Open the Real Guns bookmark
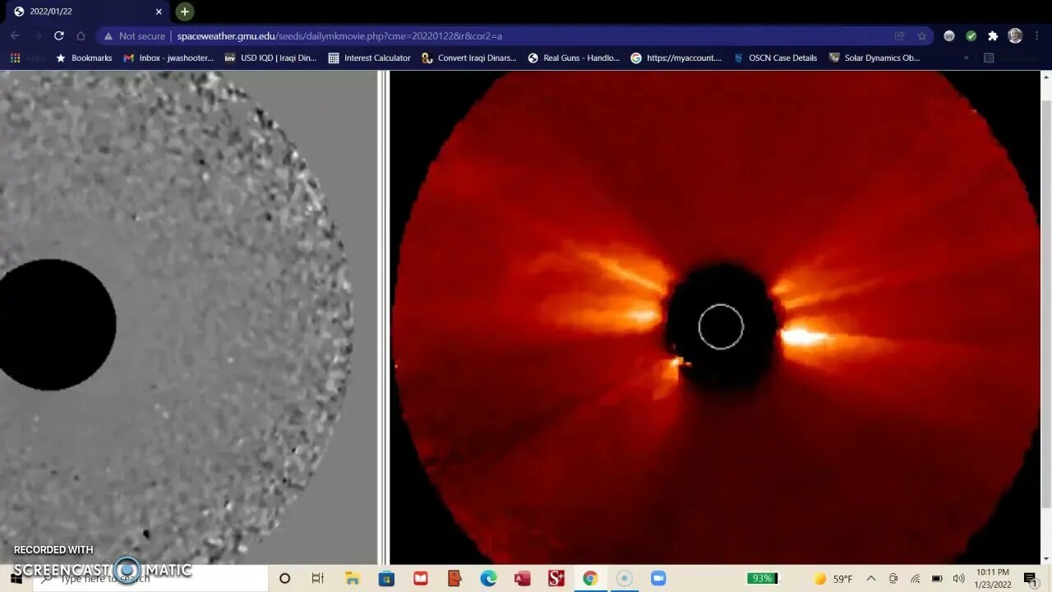This screenshot has height=592, width=1052. click(574, 58)
